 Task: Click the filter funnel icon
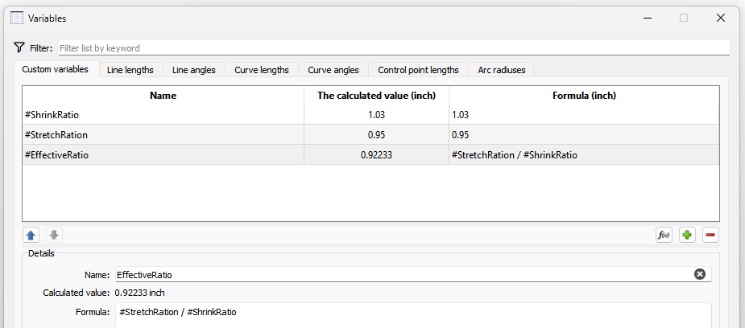point(19,47)
